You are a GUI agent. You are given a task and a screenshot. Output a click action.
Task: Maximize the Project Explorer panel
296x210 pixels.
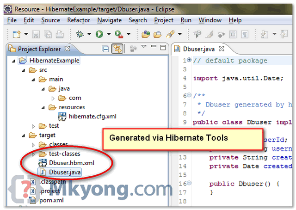pyautogui.click(x=163, y=47)
